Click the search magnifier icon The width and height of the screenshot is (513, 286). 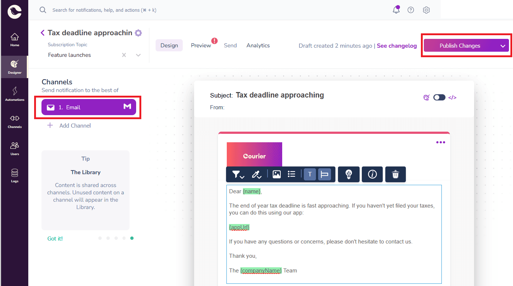pos(43,10)
